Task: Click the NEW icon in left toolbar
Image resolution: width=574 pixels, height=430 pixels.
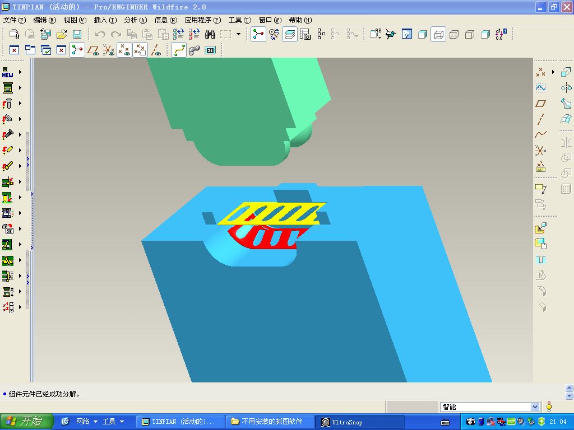Action: point(7,72)
